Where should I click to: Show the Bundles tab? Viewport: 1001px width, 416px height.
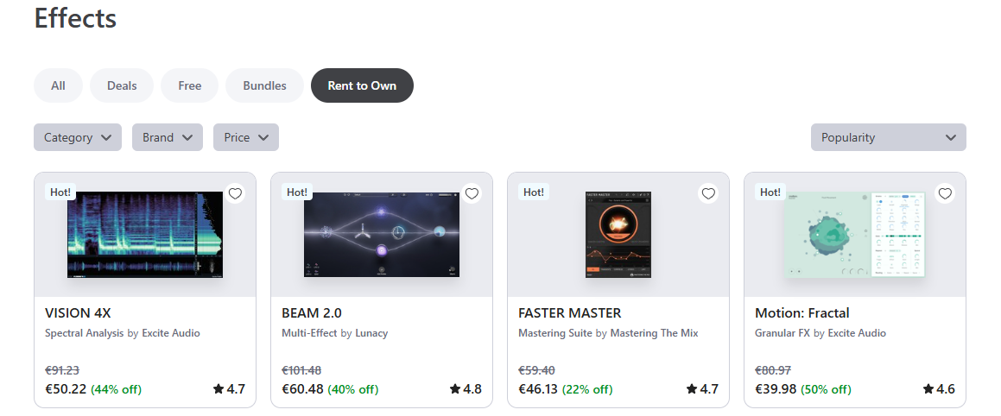(264, 85)
